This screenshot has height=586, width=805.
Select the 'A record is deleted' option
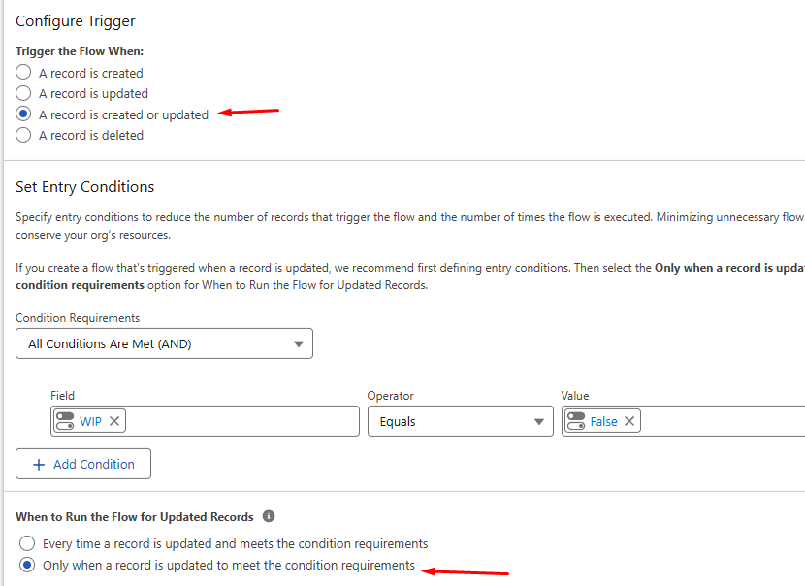click(x=23, y=136)
